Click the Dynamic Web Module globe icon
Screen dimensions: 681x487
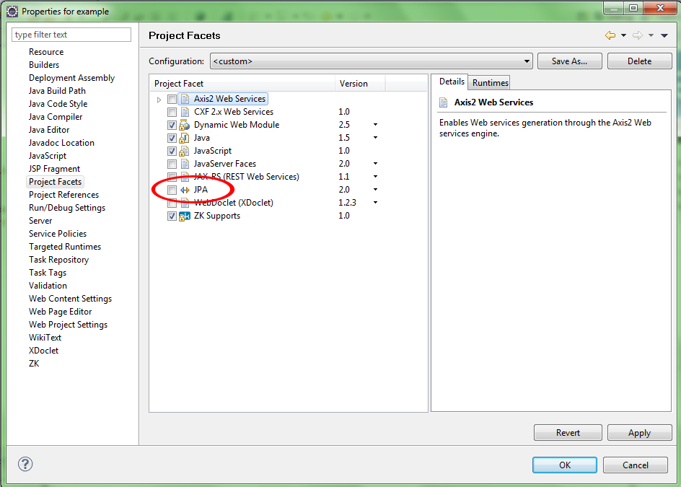(185, 125)
